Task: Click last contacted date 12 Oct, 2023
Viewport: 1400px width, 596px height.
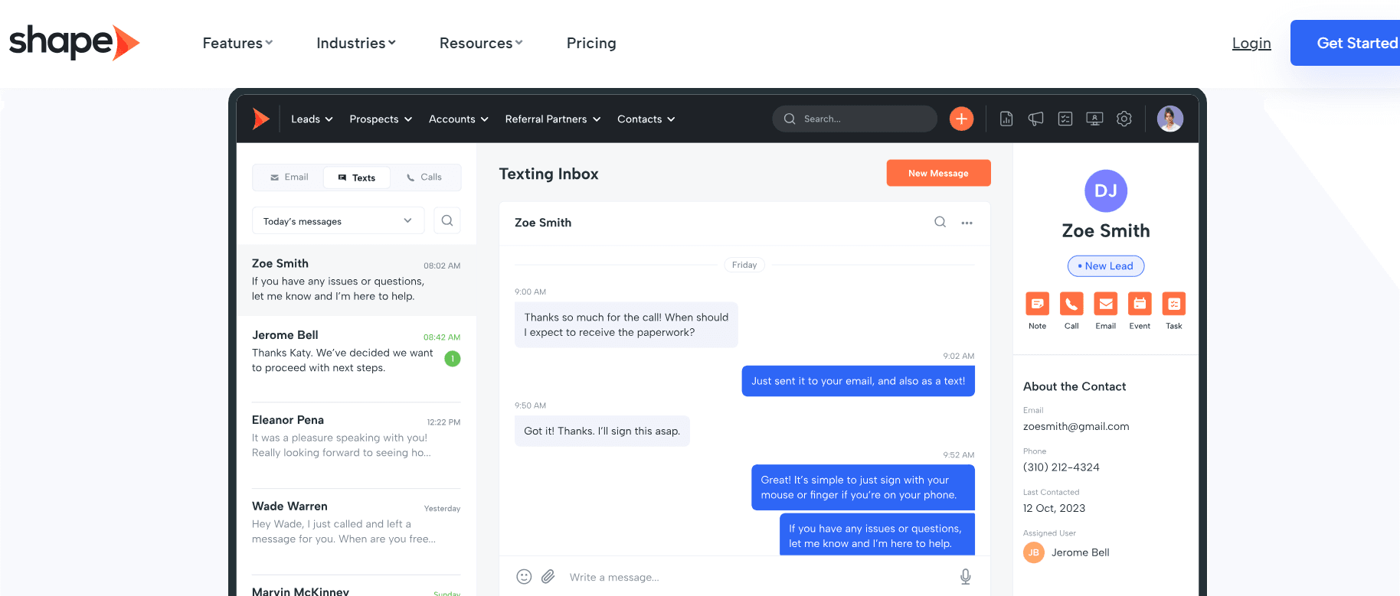Action: point(1055,508)
